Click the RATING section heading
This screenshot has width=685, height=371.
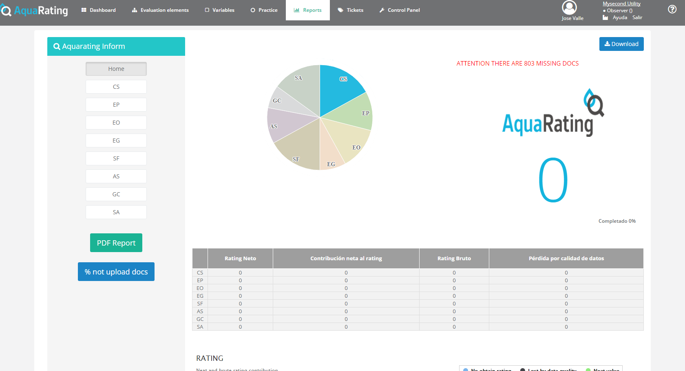(210, 358)
